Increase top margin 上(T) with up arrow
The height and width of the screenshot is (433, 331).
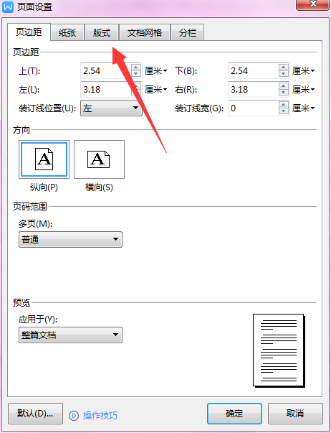135,67
